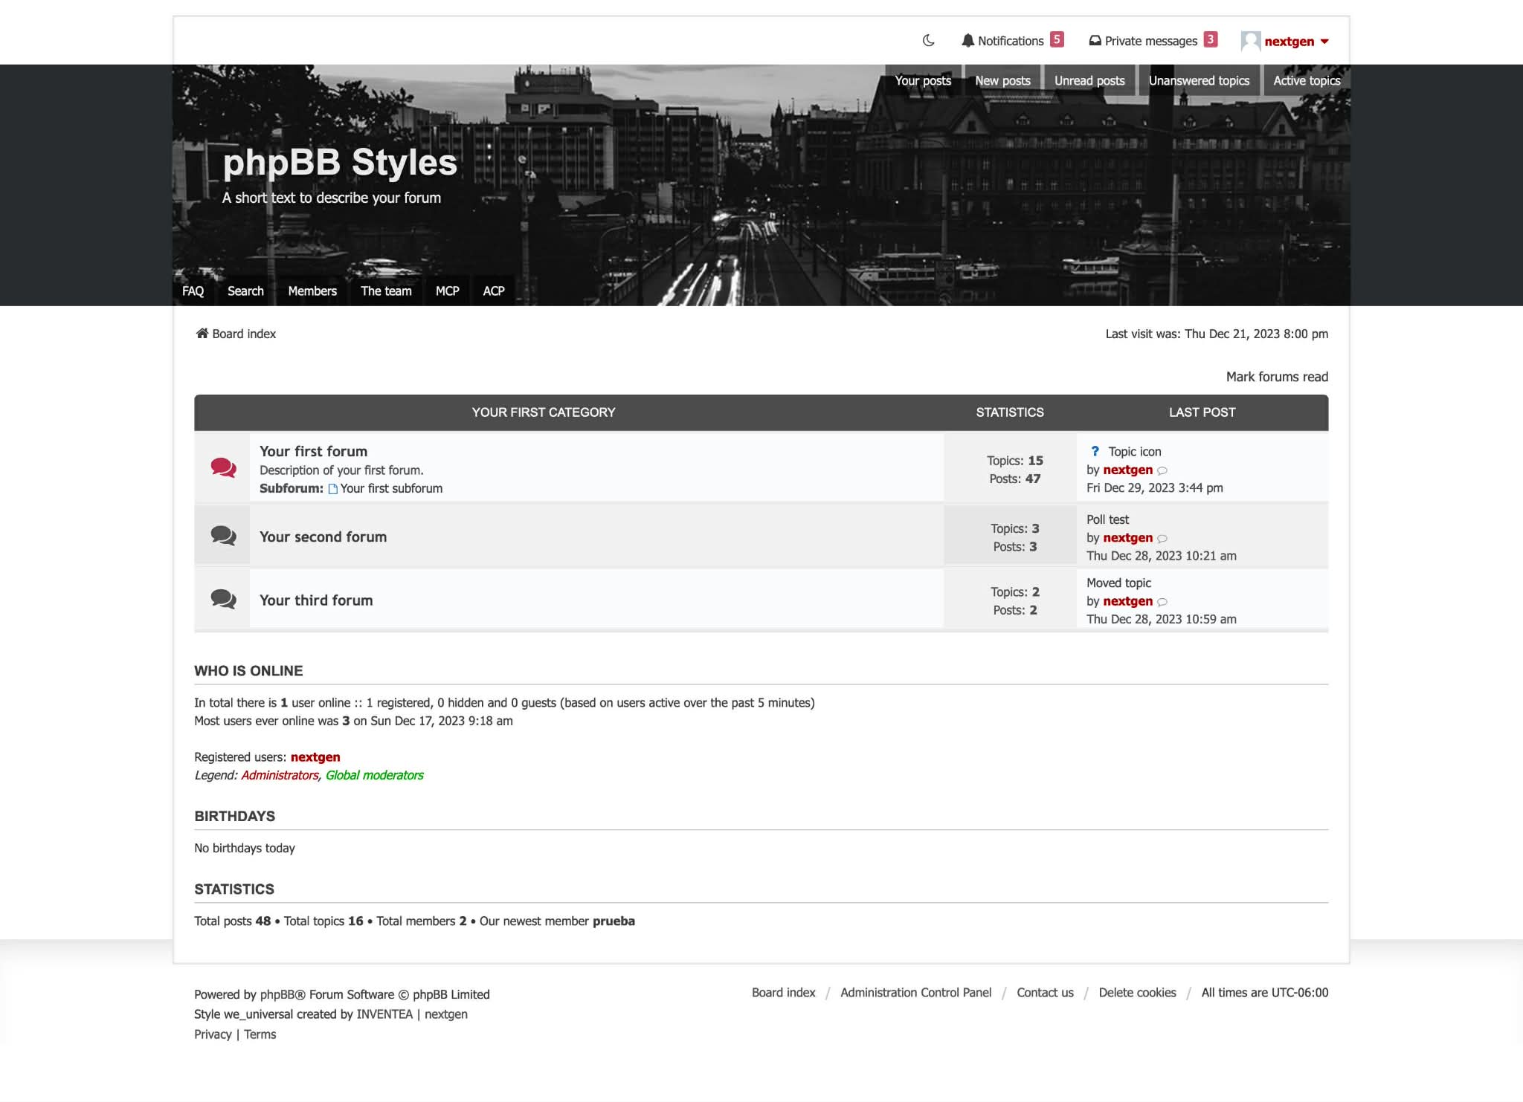This screenshot has width=1523, height=1102.
Task: Click the Delete cookies footer link
Action: pyautogui.click(x=1137, y=992)
